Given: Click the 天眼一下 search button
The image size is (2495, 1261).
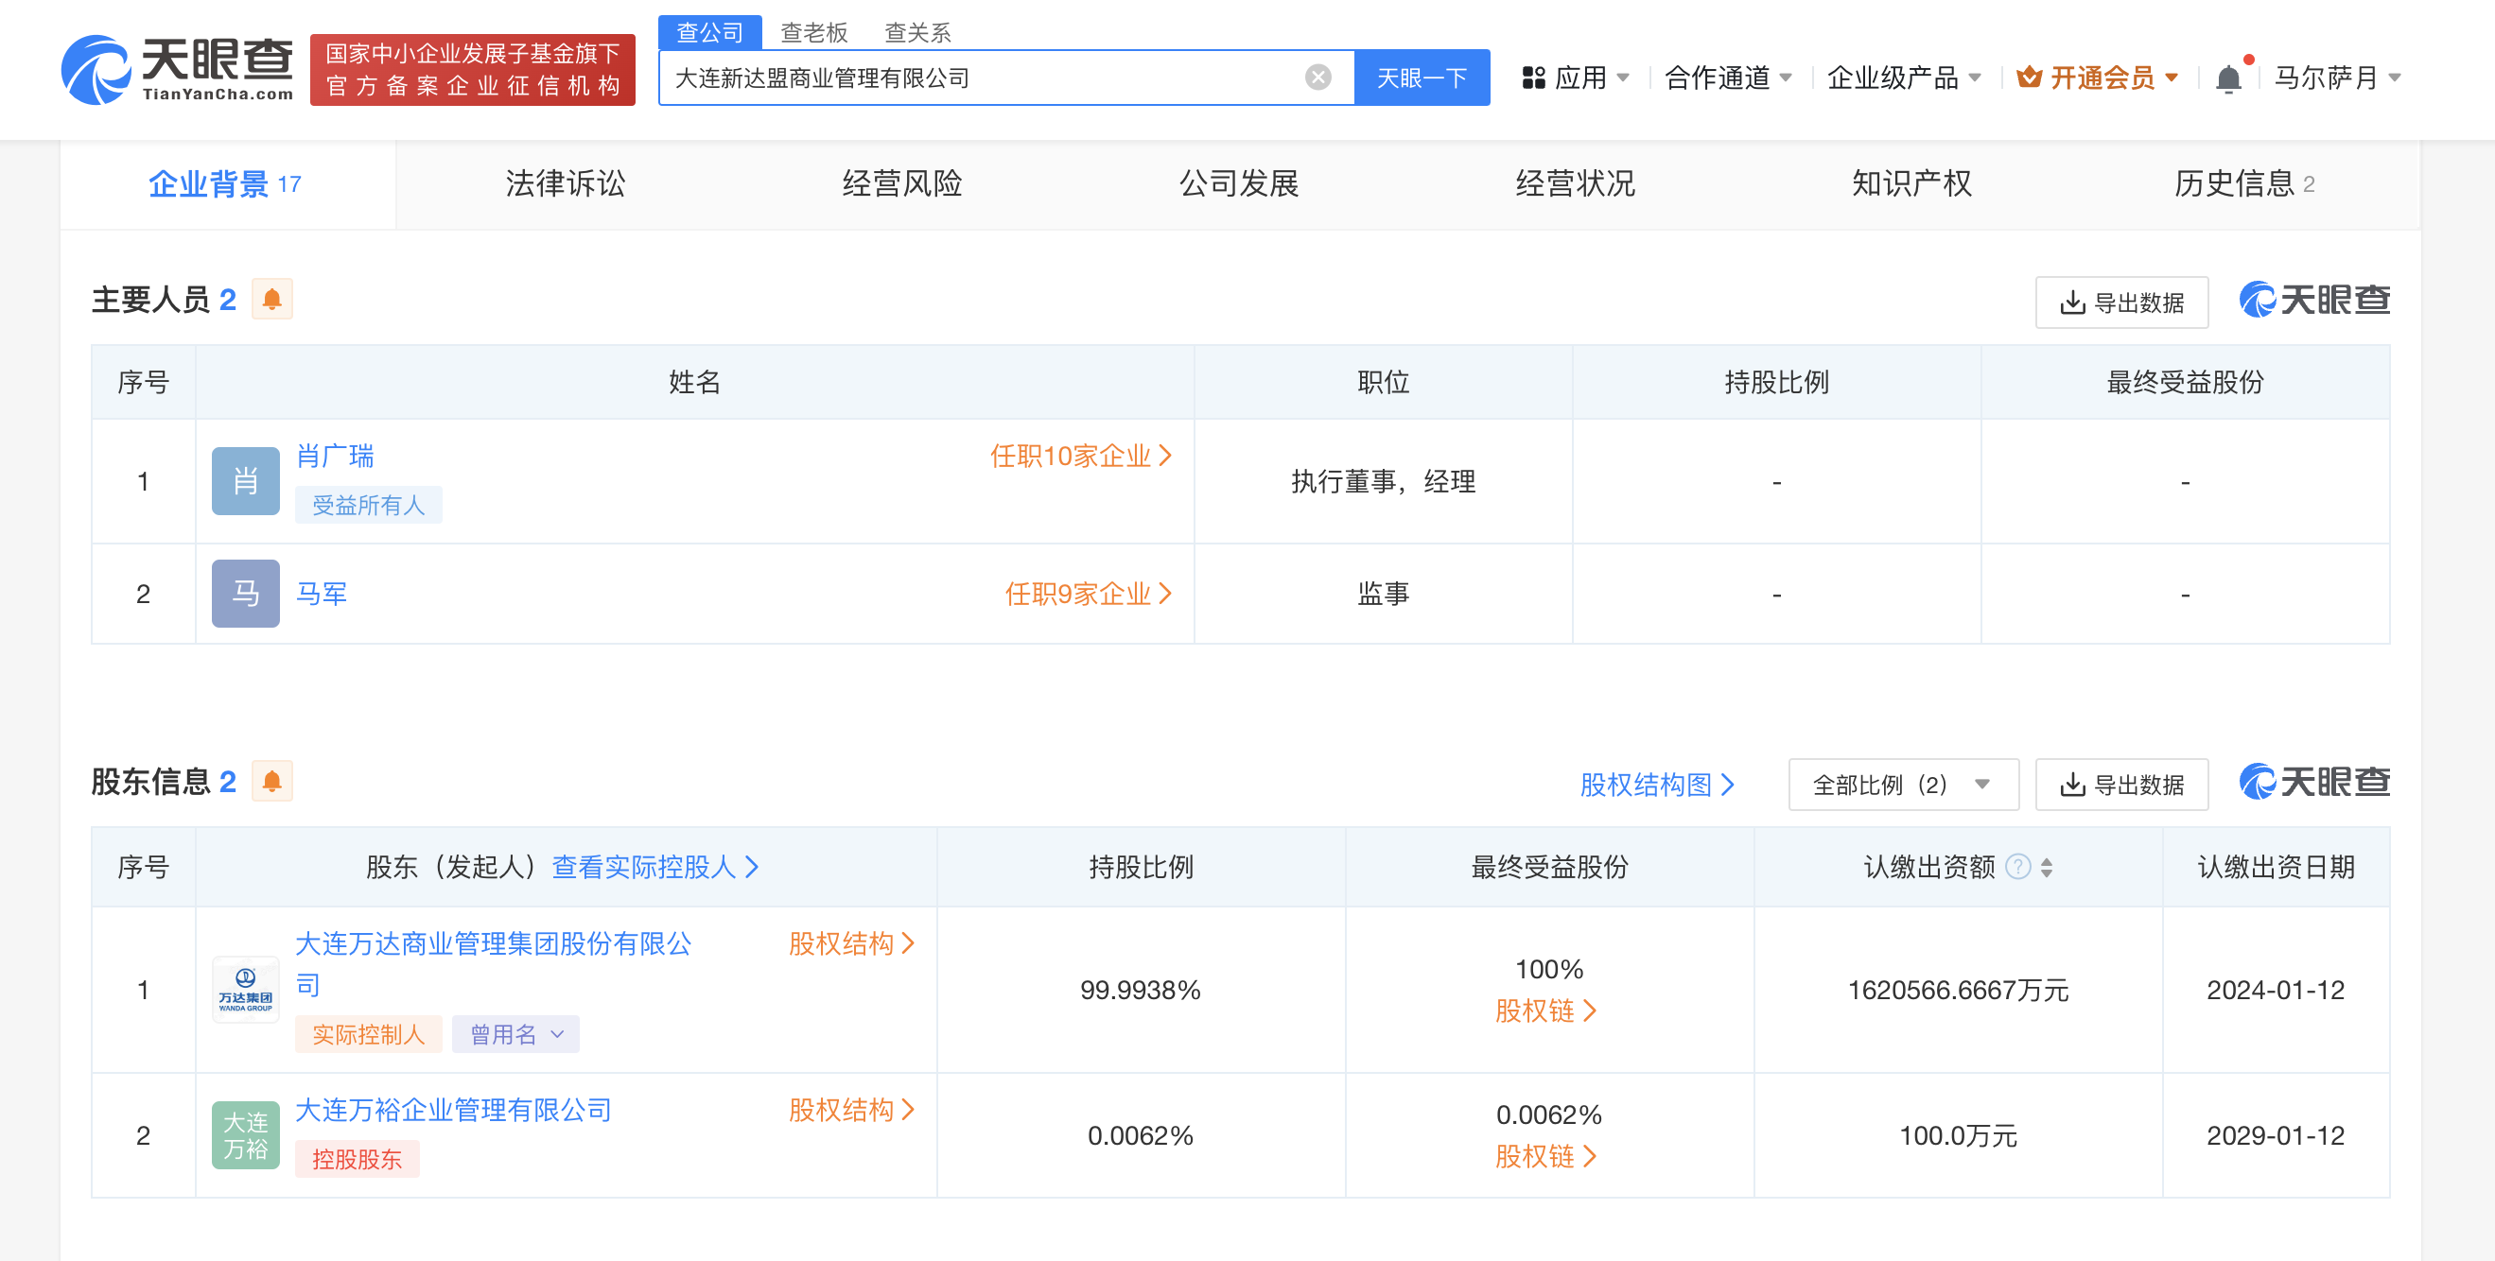Looking at the screenshot, I should click(x=1421, y=78).
